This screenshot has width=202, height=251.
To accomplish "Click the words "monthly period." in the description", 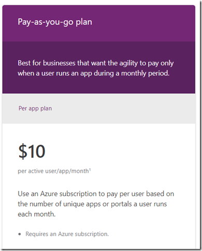I will click(145, 74).
